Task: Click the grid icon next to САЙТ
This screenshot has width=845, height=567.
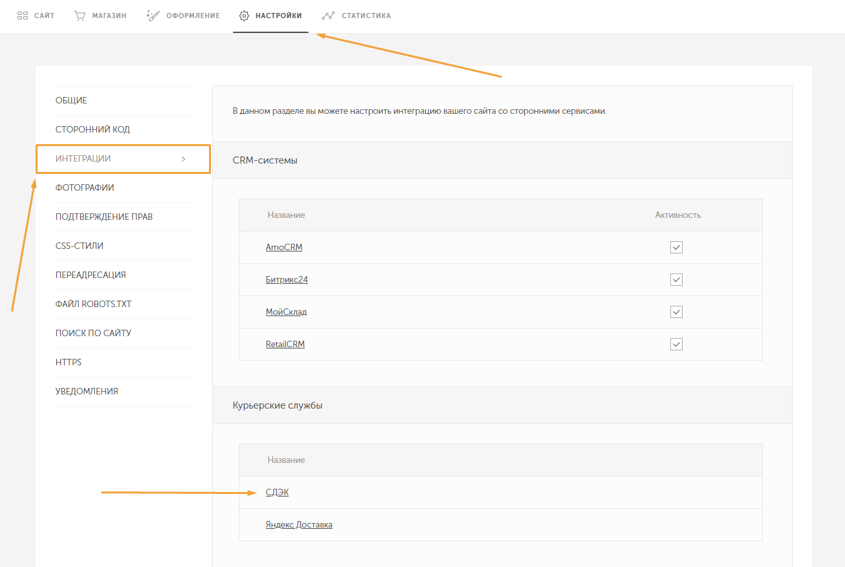Action: 23,16
